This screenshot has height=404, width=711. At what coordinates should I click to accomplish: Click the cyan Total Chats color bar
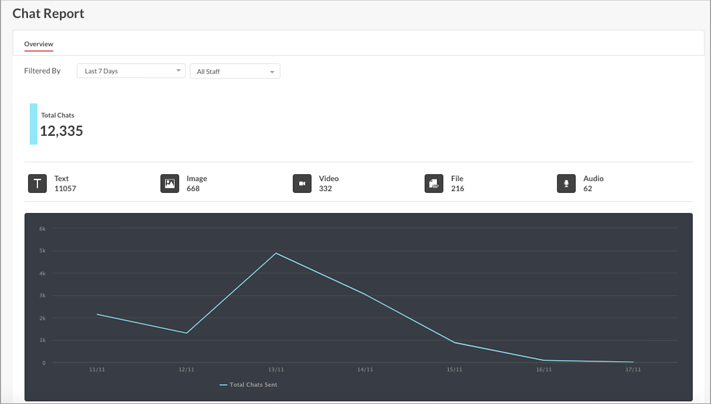(x=33, y=124)
